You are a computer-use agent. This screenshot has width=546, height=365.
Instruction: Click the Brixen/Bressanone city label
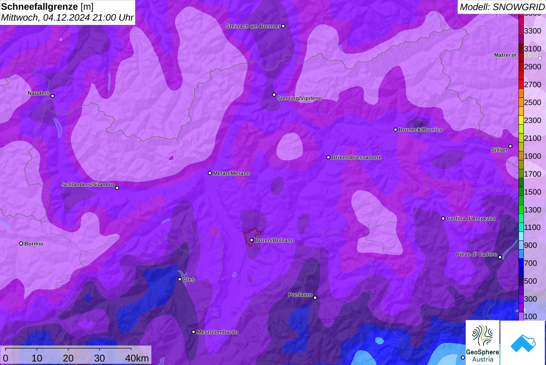coord(356,158)
